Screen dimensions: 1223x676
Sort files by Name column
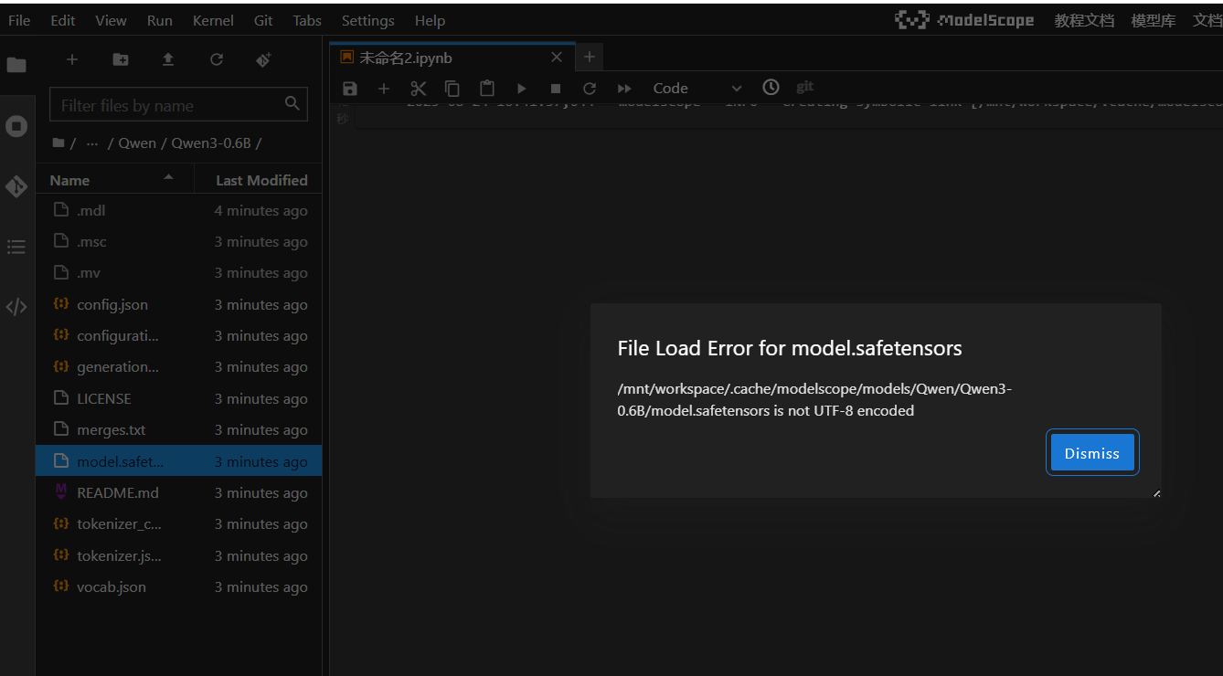(114, 180)
